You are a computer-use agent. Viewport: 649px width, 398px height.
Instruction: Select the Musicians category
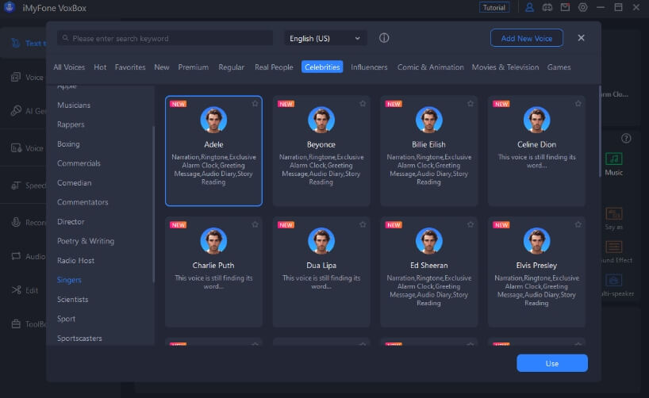[74, 105]
